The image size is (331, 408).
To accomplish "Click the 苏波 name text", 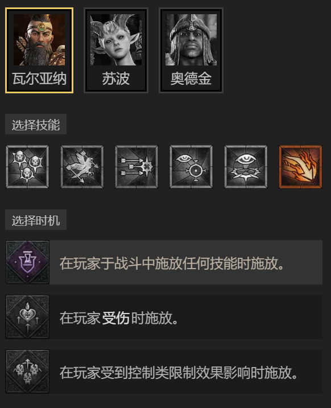I will point(116,79).
